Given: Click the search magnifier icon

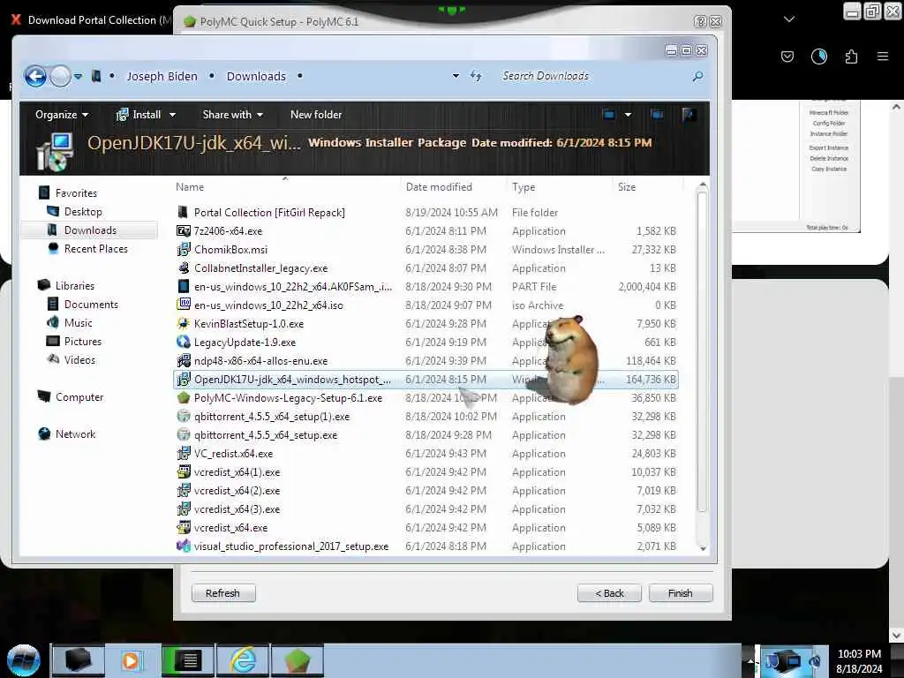Looking at the screenshot, I should point(697,76).
